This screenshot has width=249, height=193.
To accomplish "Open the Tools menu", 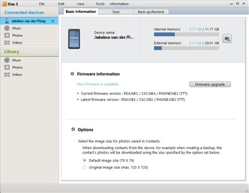I will click(x=100, y=4).
